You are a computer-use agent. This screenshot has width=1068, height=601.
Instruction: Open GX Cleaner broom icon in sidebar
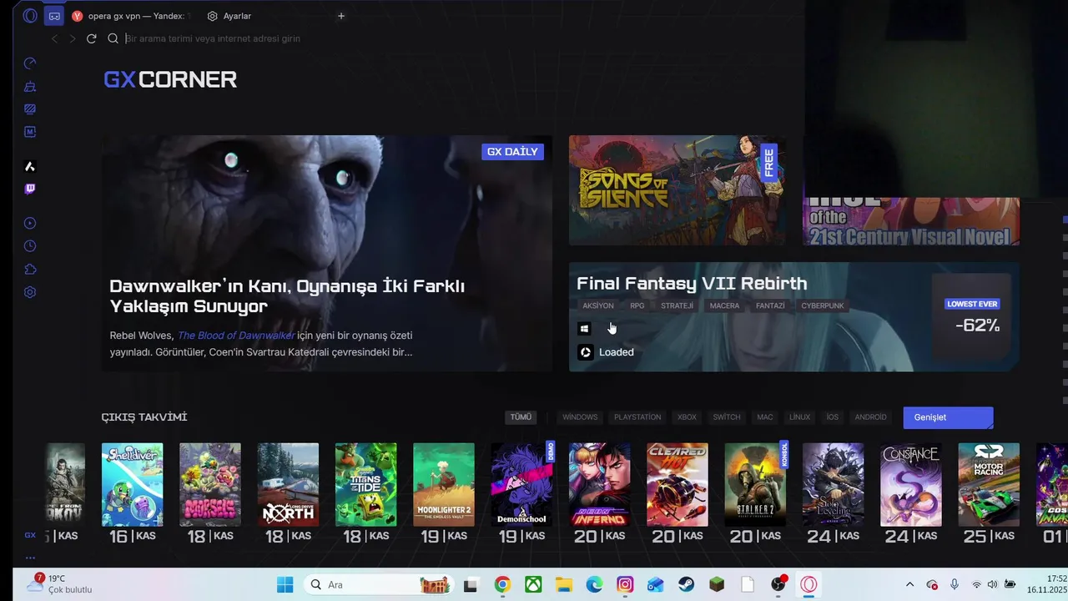(x=30, y=86)
